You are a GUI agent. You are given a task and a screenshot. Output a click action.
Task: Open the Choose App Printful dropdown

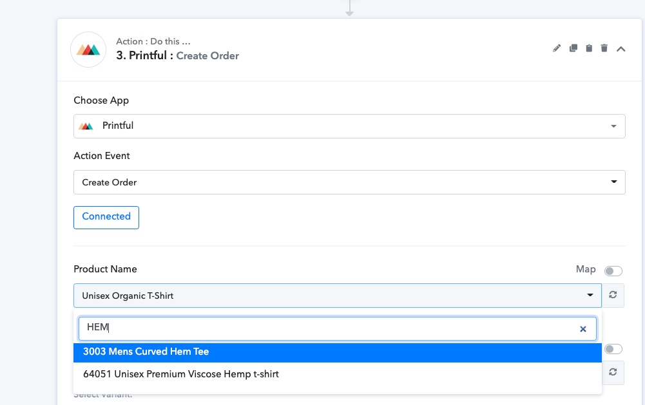tap(349, 126)
